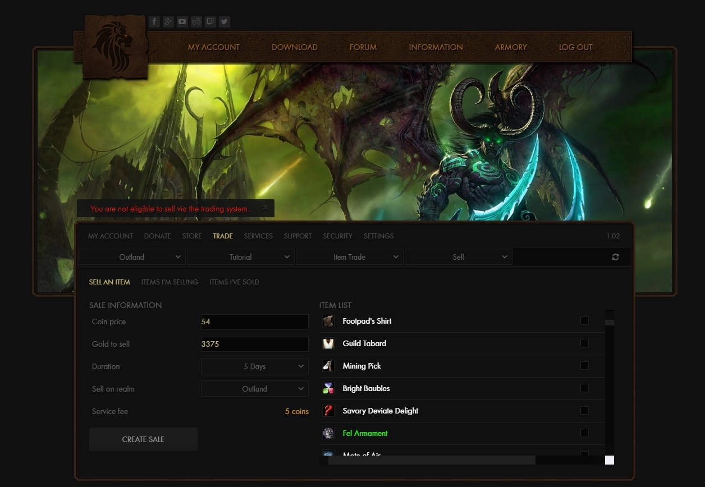
Task: Switch to the SETTINGS tab
Action: click(379, 236)
